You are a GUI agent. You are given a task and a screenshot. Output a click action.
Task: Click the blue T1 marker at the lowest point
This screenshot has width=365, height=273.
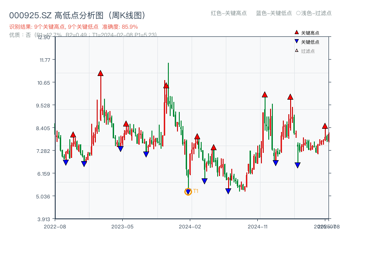(x=188, y=191)
